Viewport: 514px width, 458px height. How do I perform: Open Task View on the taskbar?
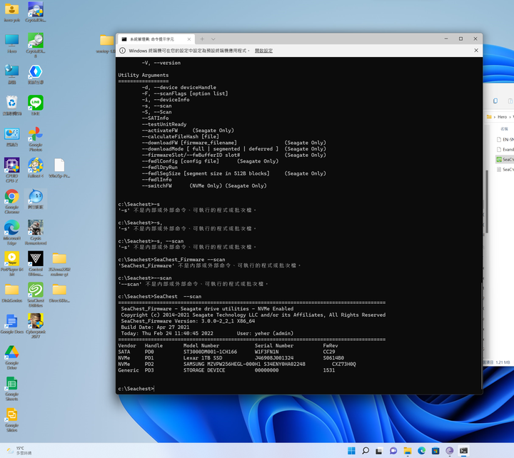point(379,451)
